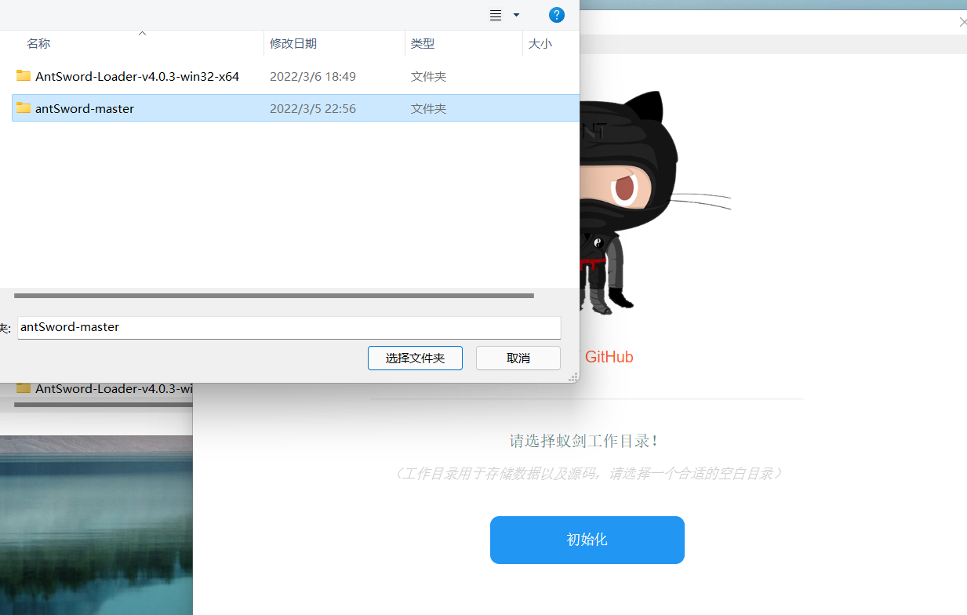
Task: Close the AntSword loader window
Action: pos(963,22)
